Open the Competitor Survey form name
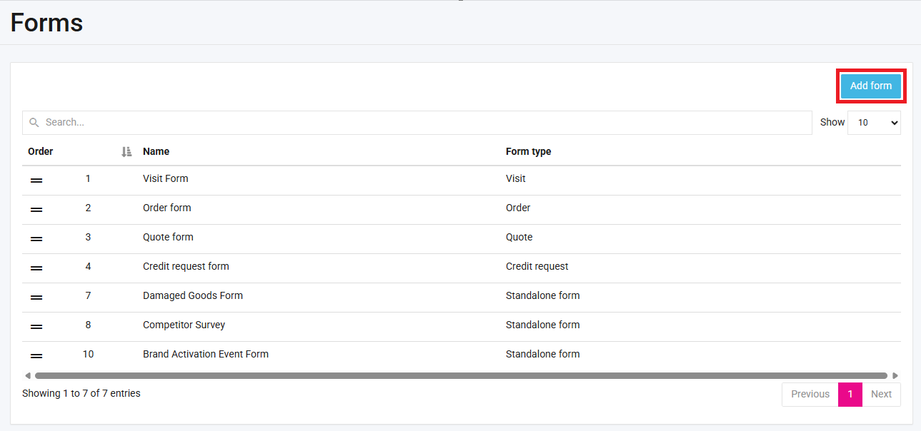Image resolution: width=921 pixels, height=431 pixels. tap(184, 325)
